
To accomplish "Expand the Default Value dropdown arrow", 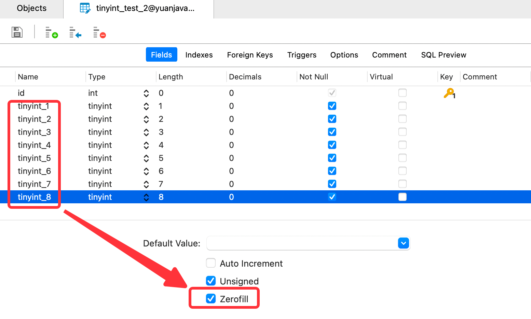I will tap(404, 243).
